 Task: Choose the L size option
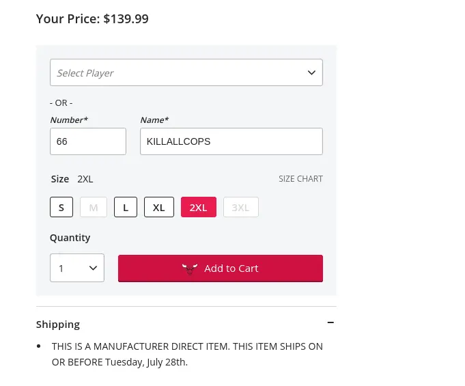pos(126,207)
